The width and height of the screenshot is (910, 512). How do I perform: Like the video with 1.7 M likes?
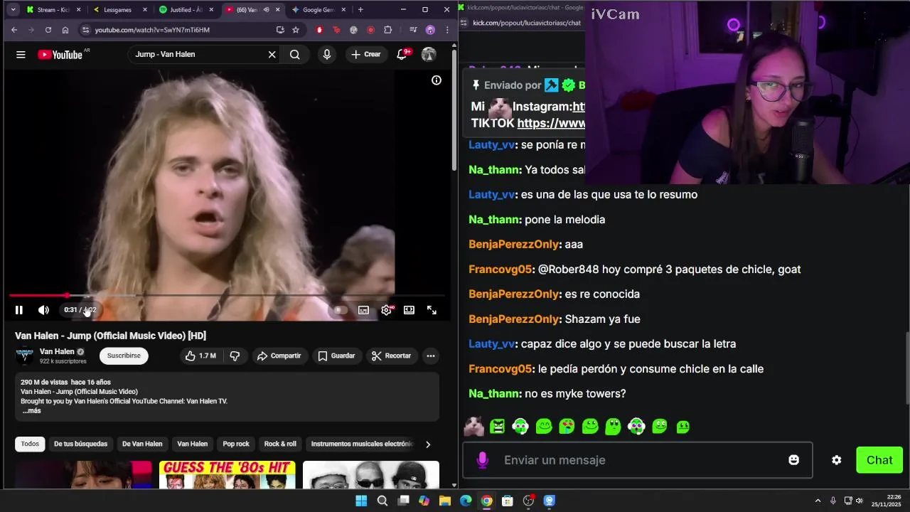pos(200,356)
